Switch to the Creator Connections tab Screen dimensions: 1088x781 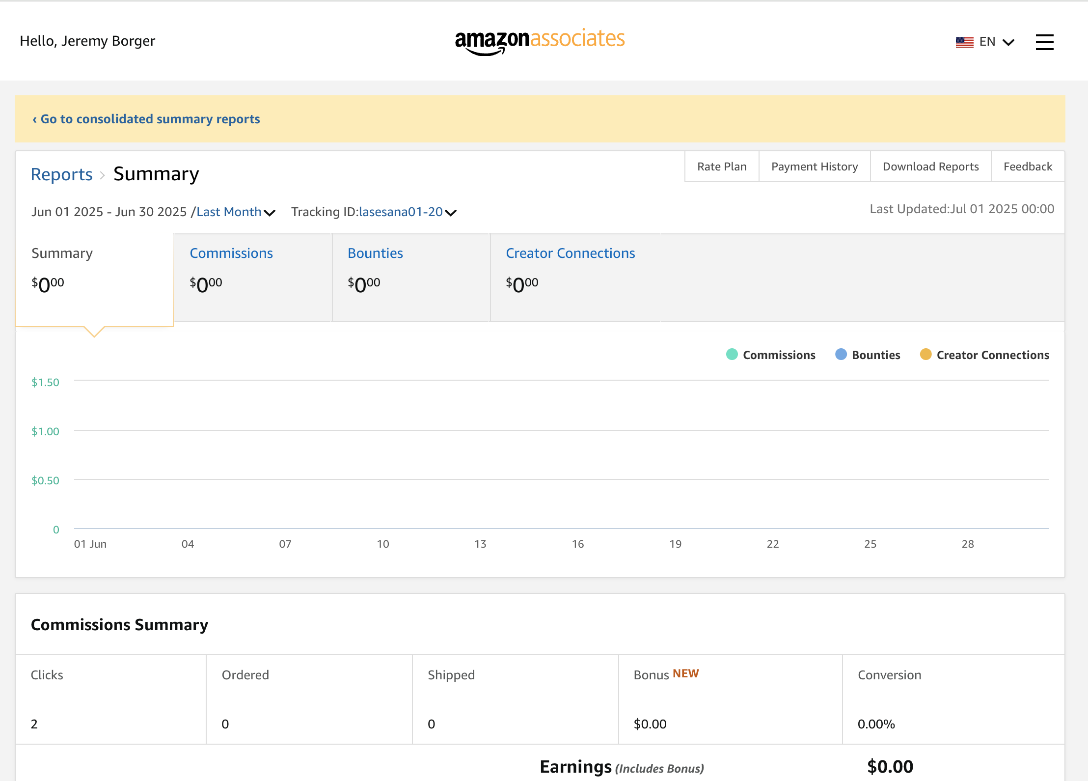click(x=575, y=278)
